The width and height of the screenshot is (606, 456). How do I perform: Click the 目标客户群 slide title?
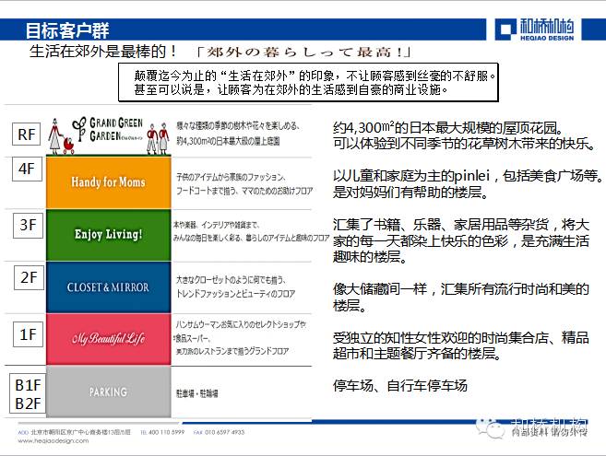click(x=67, y=30)
